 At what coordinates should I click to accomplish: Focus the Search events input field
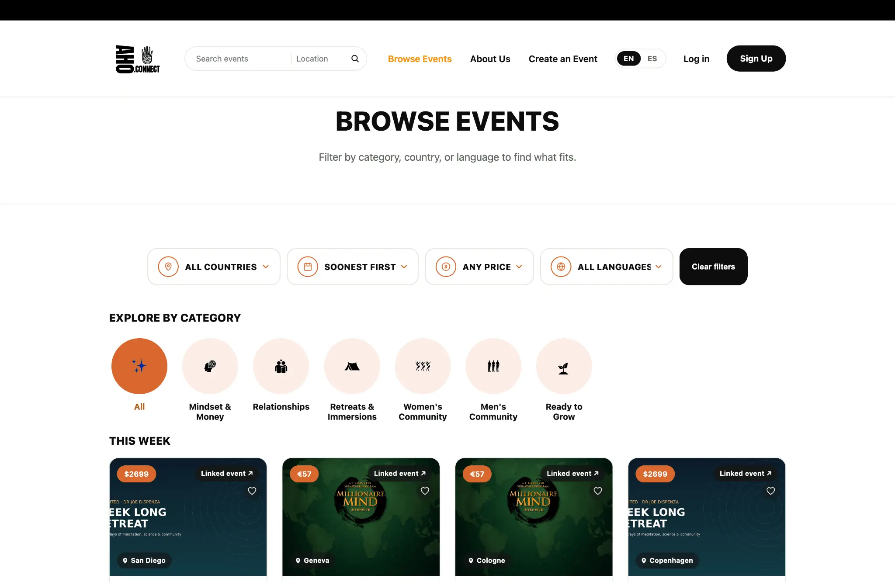(x=240, y=59)
